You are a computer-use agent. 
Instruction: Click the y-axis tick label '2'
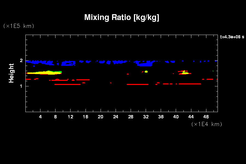tap(21, 61)
